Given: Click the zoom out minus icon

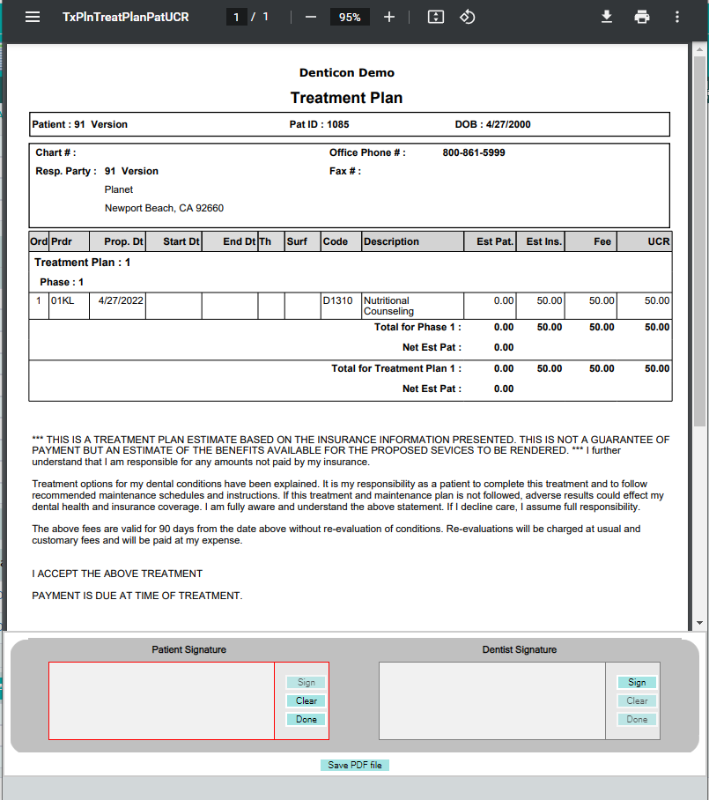Looking at the screenshot, I should tap(311, 17).
